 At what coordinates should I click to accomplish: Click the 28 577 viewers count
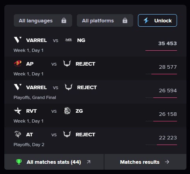click(x=168, y=67)
